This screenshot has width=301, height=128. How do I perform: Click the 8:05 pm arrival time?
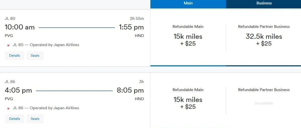click(x=130, y=90)
